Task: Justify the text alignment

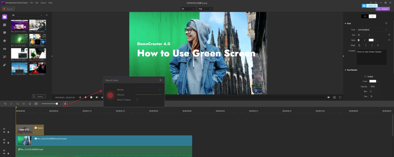Action: (378, 45)
